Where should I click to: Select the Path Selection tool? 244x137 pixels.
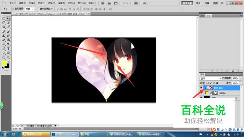[x=4, y=53]
